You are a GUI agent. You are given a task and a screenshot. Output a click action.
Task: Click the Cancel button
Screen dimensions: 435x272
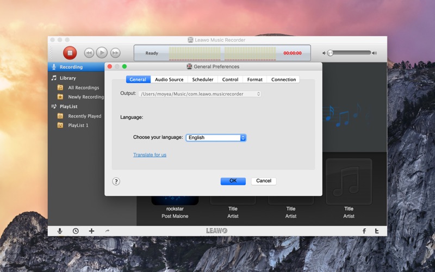[264, 181]
